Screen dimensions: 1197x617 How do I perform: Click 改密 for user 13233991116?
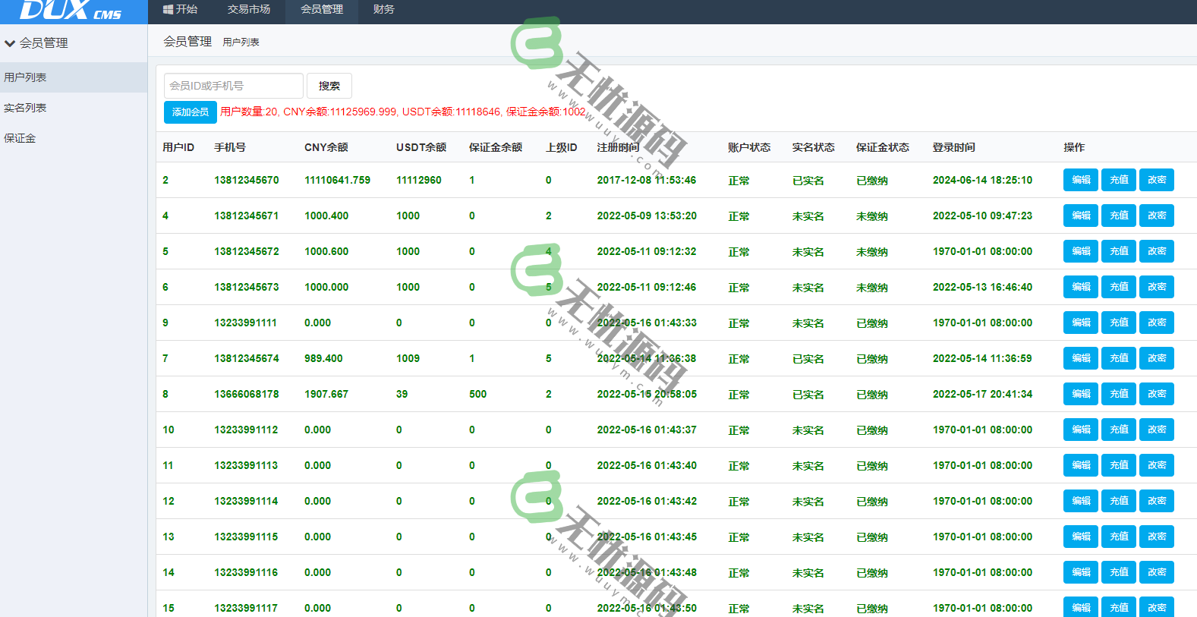point(1157,572)
